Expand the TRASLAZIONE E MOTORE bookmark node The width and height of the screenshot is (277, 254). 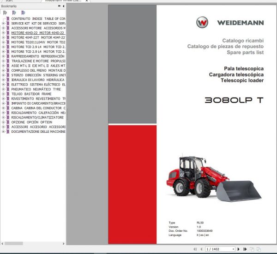pyautogui.click(x=3, y=61)
